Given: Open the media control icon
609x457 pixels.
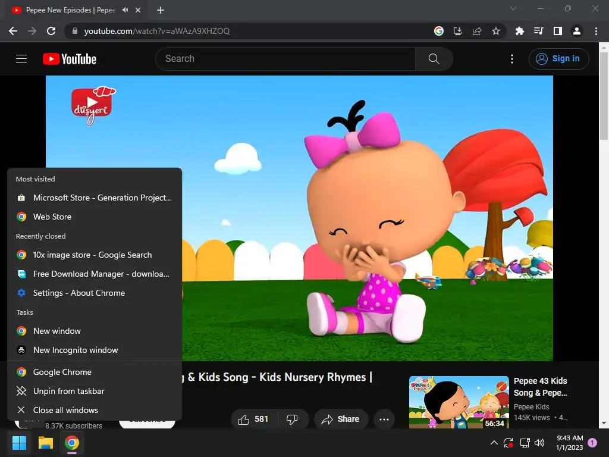Looking at the screenshot, I should point(539,31).
